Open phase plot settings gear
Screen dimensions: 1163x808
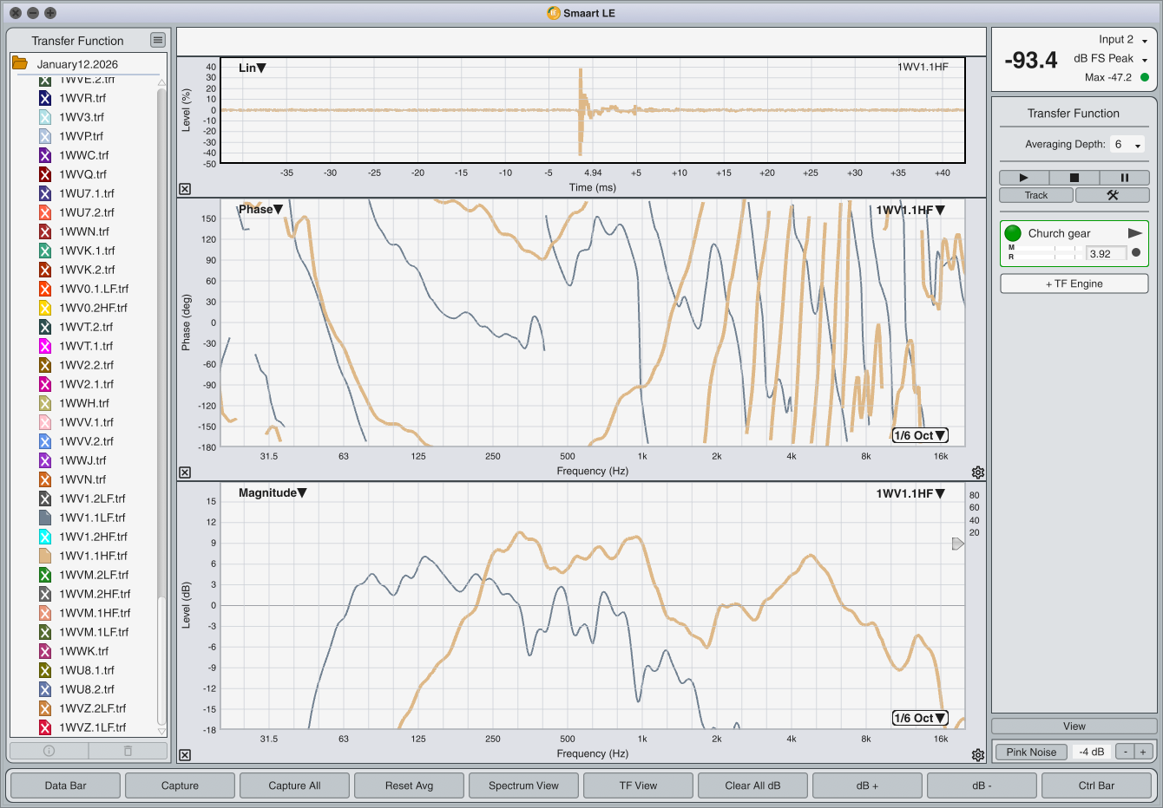[978, 472]
